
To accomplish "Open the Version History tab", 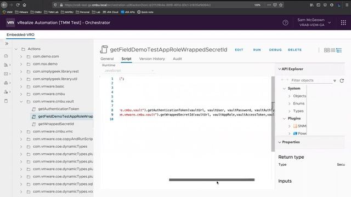I will click(152, 59).
